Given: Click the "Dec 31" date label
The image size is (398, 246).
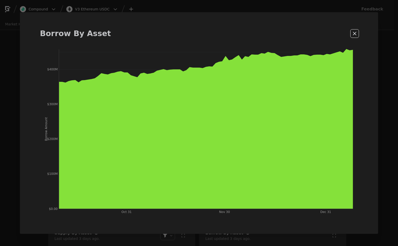Looking at the screenshot, I should point(326,212).
